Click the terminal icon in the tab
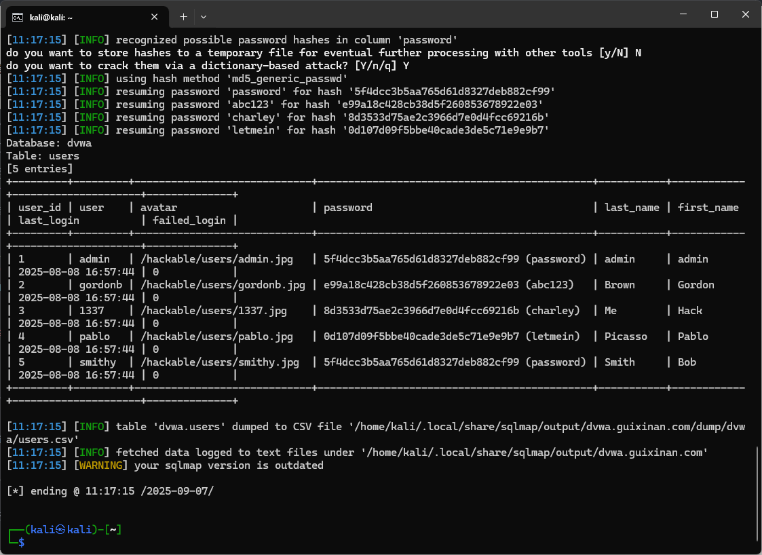This screenshot has width=762, height=555. (x=18, y=16)
